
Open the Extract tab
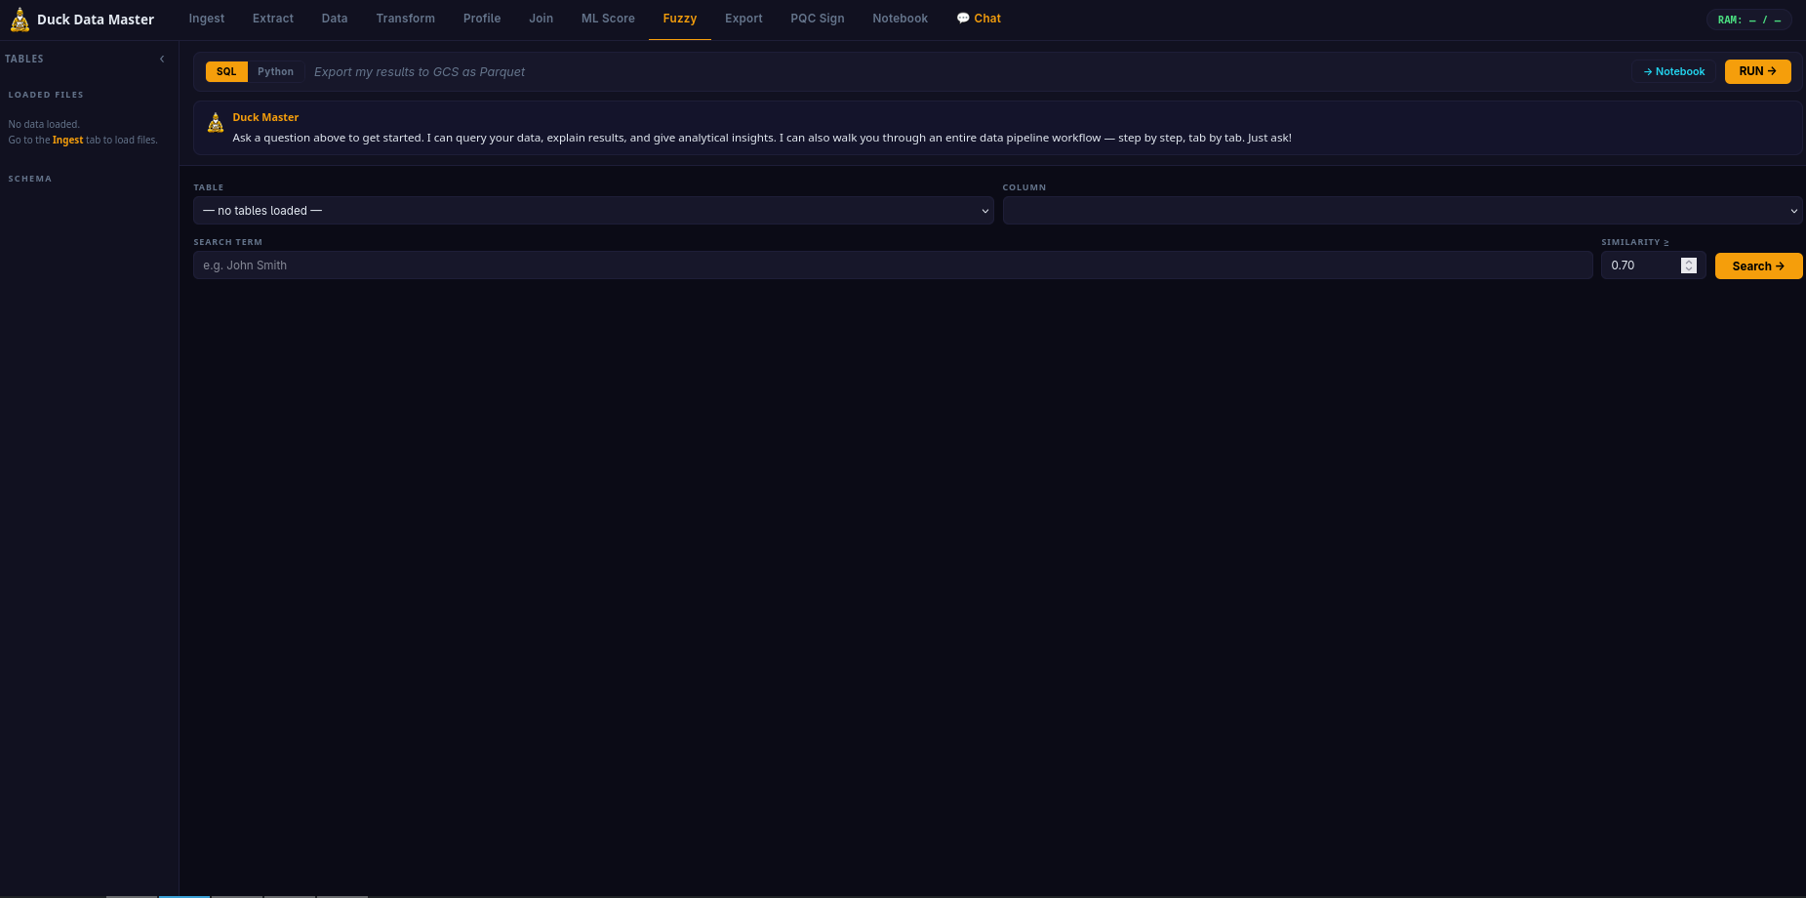click(273, 19)
